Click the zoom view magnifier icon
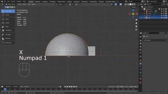The image size is (168, 94). coord(136,20)
